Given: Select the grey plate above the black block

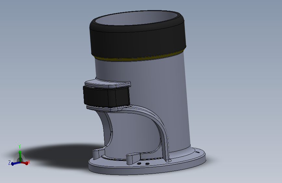Looking at the screenshot, I should pos(108,83).
